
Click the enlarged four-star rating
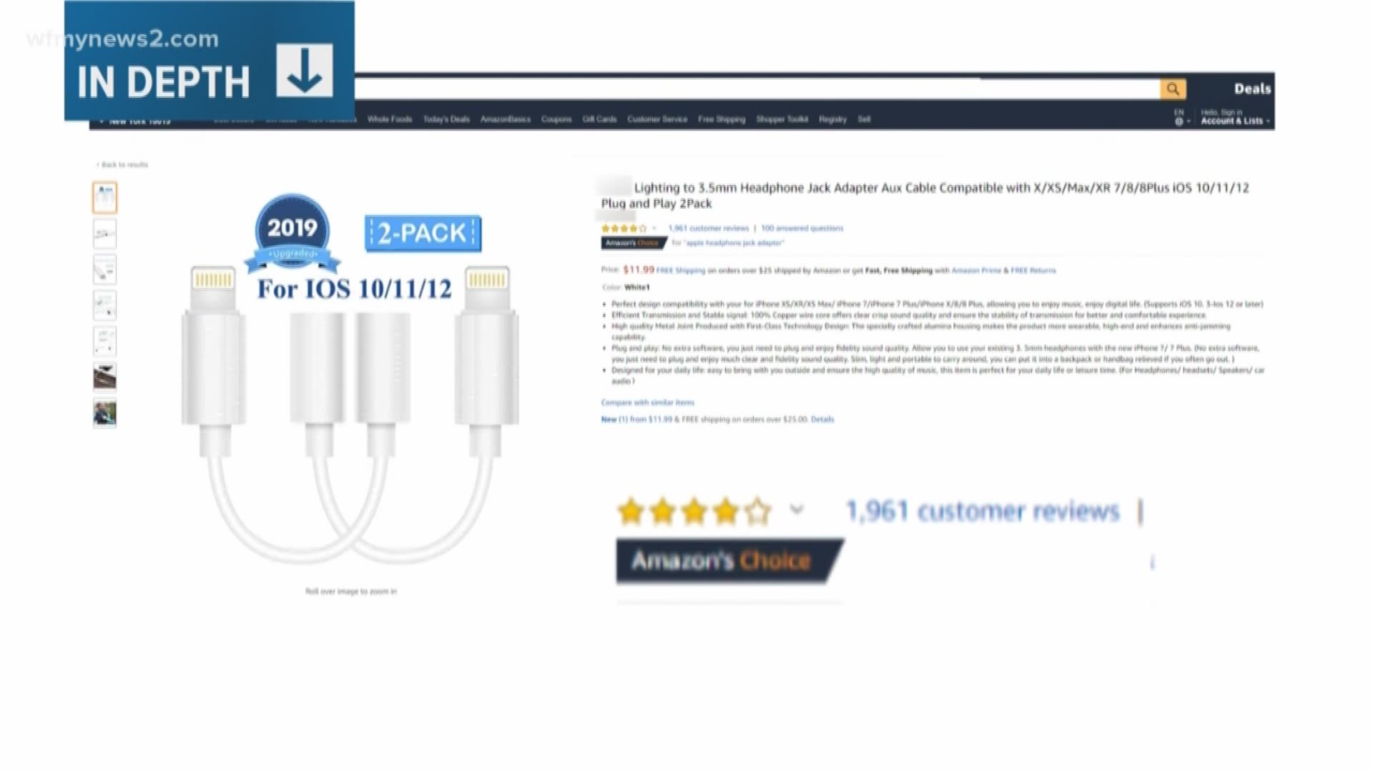coord(694,512)
